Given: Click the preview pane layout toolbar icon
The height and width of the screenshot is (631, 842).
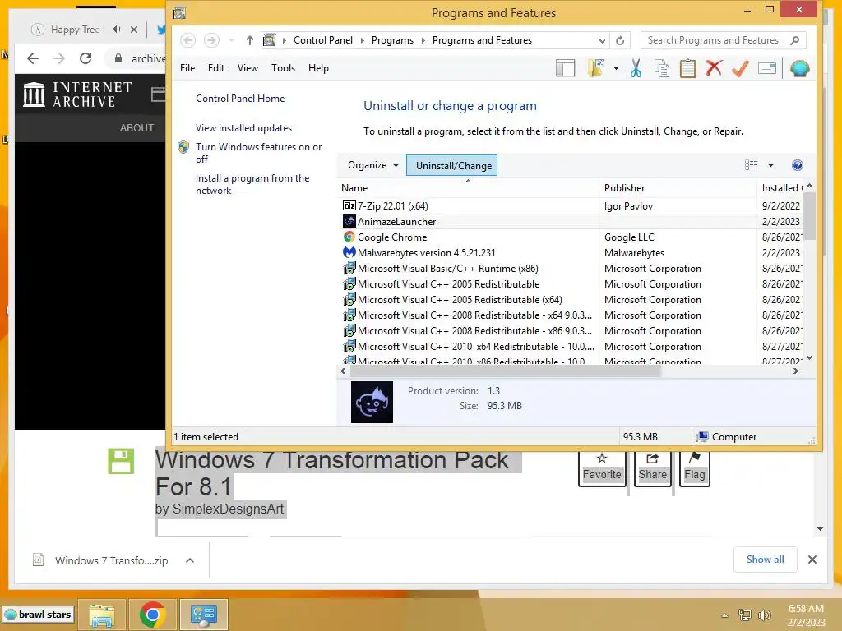Looking at the screenshot, I should tap(566, 68).
